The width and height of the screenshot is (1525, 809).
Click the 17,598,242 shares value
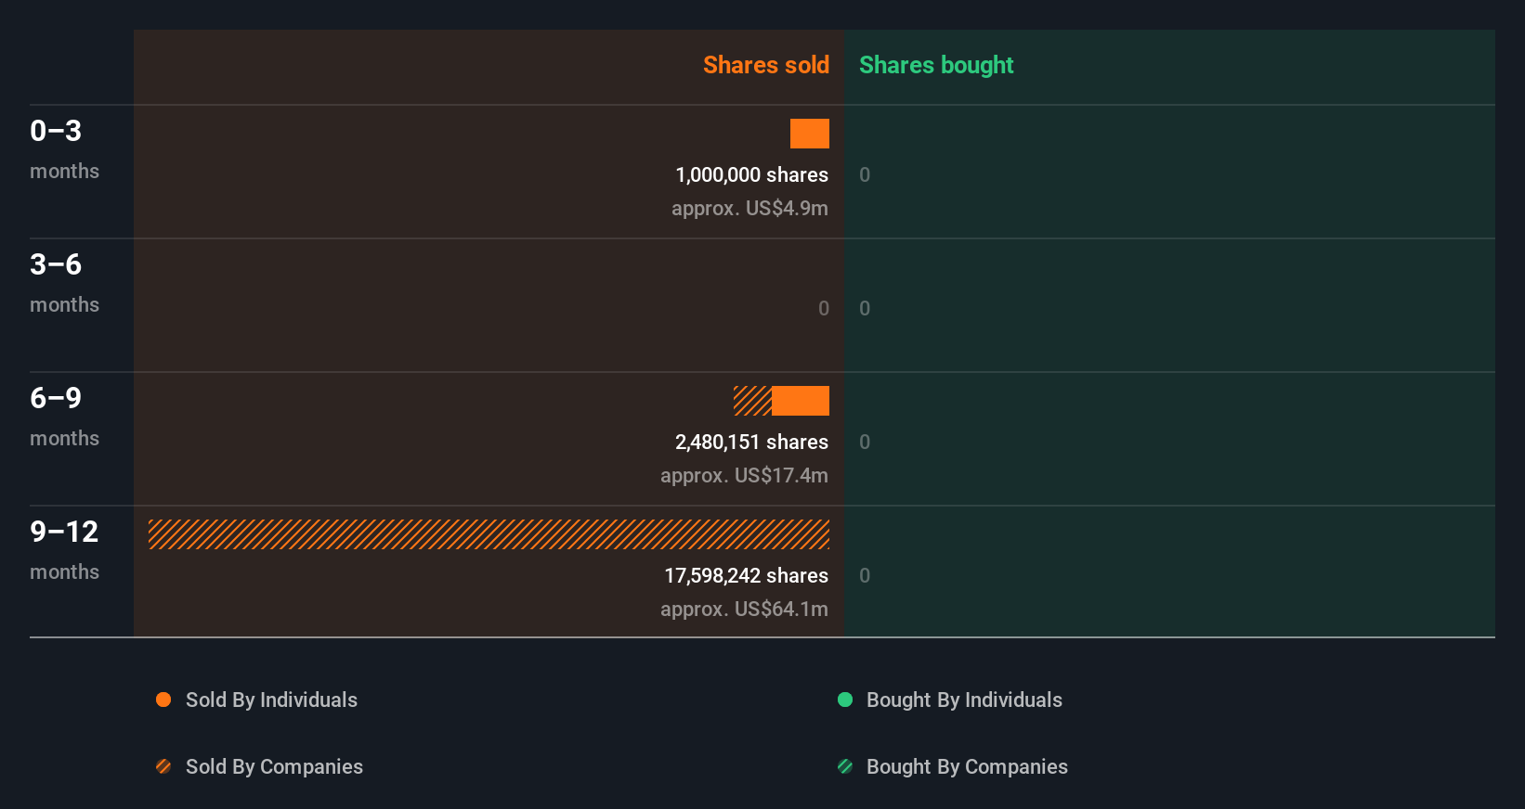(746, 575)
